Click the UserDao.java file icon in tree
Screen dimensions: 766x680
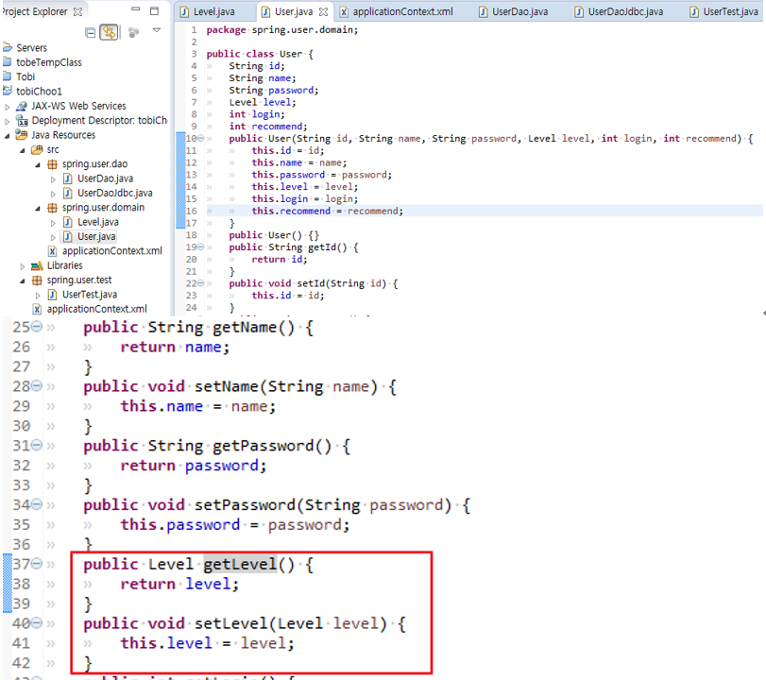click(x=68, y=178)
